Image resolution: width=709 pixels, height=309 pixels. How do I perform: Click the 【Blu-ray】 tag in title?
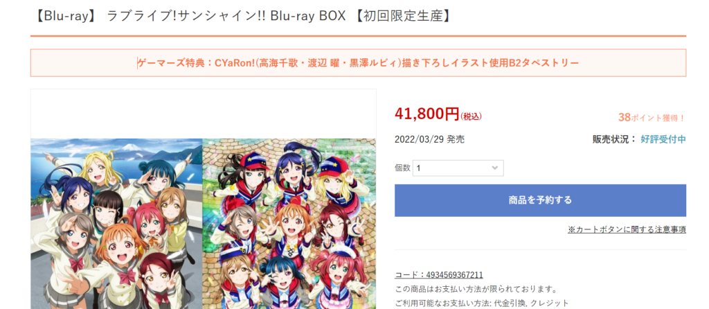pos(67,16)
